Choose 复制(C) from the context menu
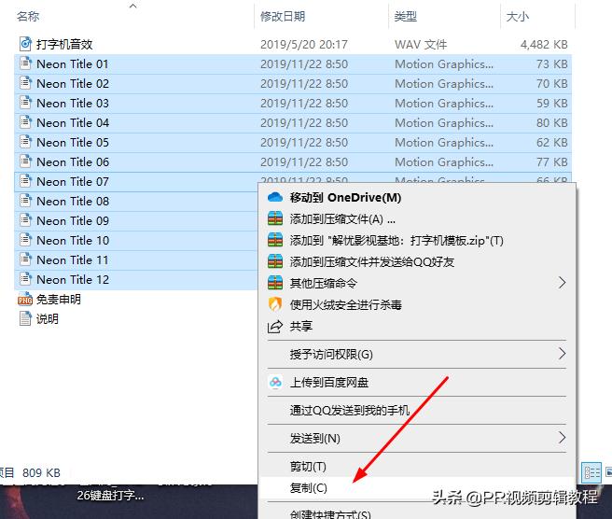 [418, 488]
